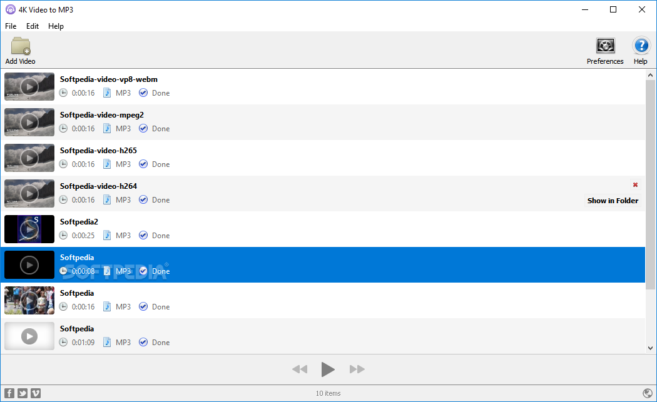Click the clock icon in Softpedia2 row

[63, 235]
